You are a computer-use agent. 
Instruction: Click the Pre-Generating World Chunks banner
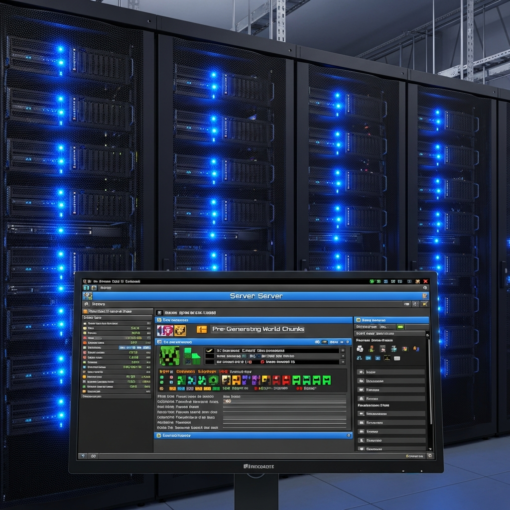pos(255,329)
